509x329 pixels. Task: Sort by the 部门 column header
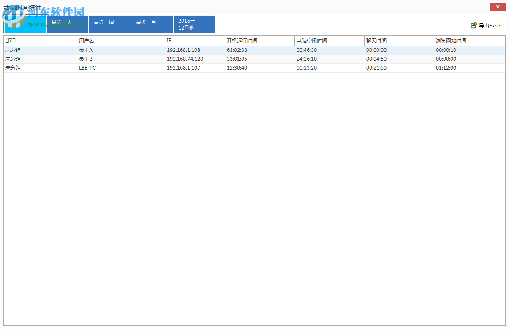coord(40,41)
